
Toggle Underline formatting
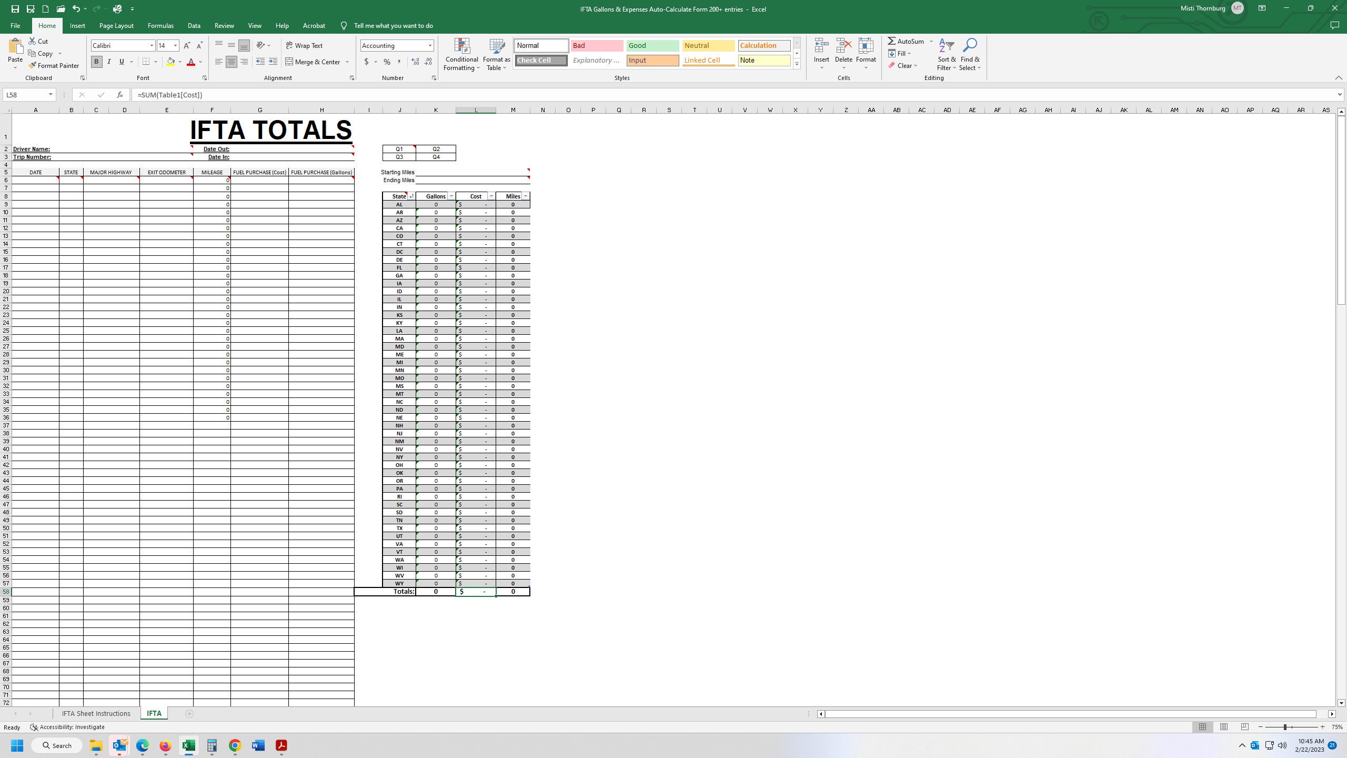pyautogui.click(x=121, y=62)
